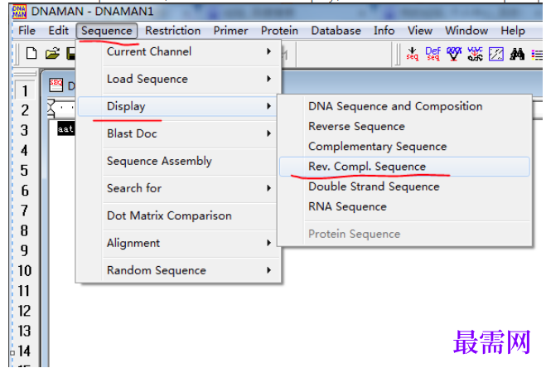Click the DNAMAN application logo icon
Image resolution: width=546 pixels, height=368 pixels.
coord(19,12)
